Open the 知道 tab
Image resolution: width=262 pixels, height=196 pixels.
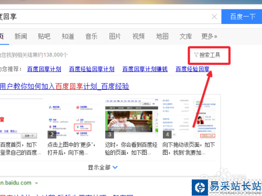[68, 37]
